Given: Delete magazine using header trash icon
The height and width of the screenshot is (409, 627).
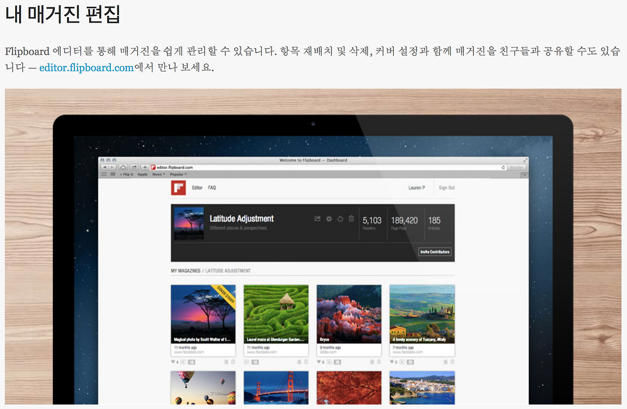Looking at the screenshot, I should pos(351,219).
